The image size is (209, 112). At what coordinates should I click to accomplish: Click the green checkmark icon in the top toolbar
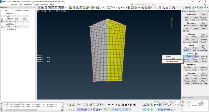click(98, 8)
